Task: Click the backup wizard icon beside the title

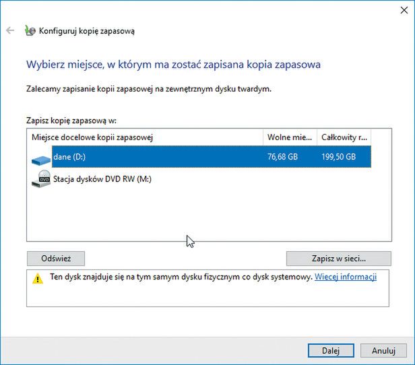Action: 30,31
